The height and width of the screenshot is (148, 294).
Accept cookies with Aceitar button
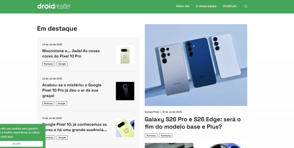click(16, 144)
